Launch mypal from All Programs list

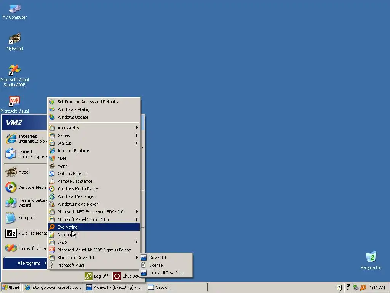94,166
